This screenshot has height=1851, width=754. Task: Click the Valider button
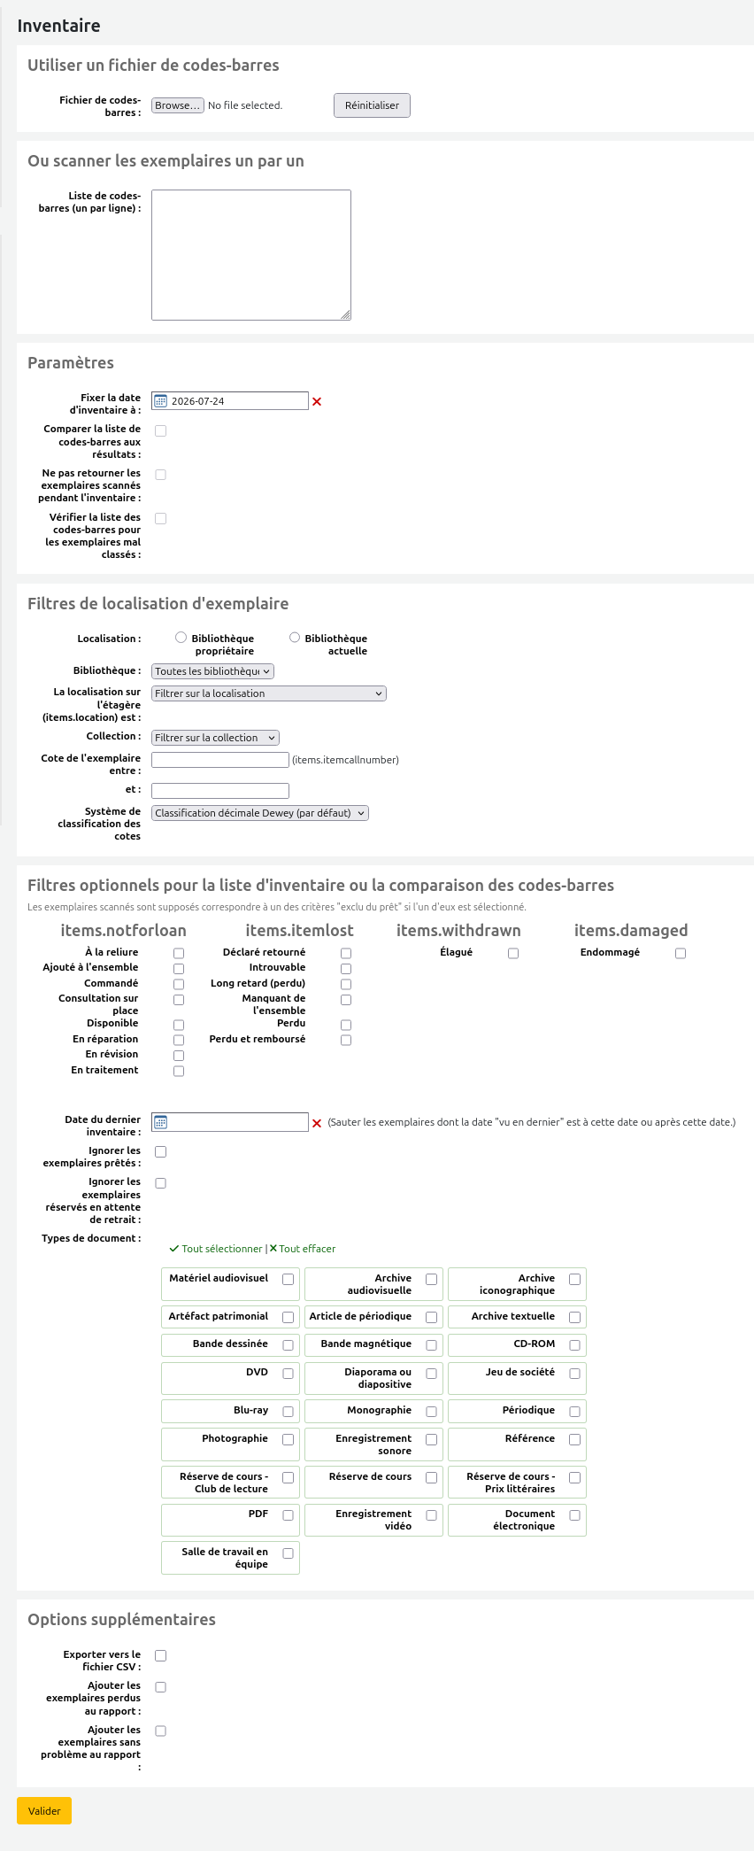(x=44, y=1811)
